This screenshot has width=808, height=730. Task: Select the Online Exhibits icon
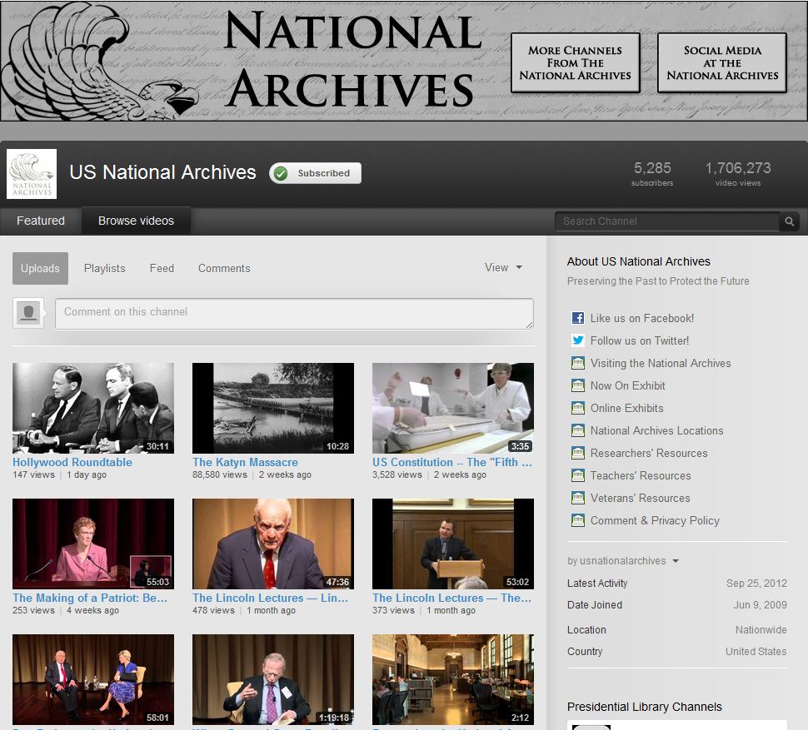(x=578, y=408)
